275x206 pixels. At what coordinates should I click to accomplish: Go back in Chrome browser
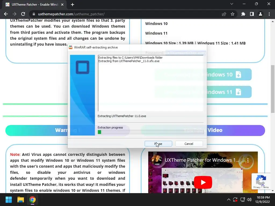[6, 14]
